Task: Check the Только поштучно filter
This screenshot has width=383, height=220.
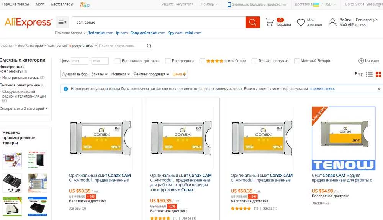Action: pos(254,61)
